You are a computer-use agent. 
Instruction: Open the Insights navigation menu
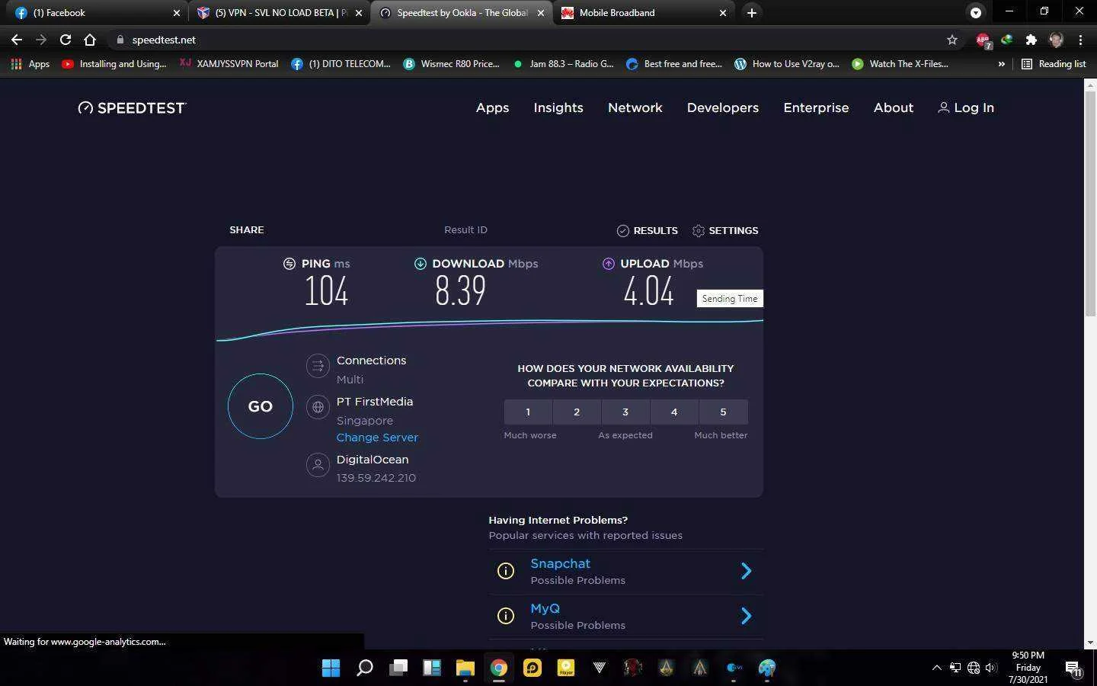click(x=558, y=107)
